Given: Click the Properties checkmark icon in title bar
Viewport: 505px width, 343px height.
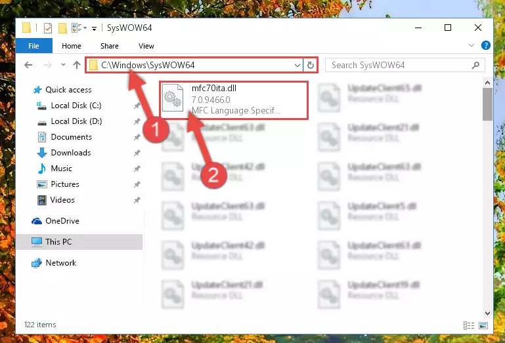Looking at the screenshot, I should pos(48,28).
